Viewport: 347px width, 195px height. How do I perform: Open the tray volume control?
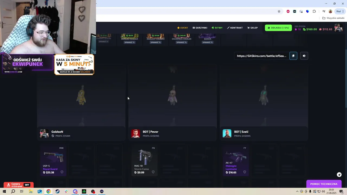pos(323,191)
